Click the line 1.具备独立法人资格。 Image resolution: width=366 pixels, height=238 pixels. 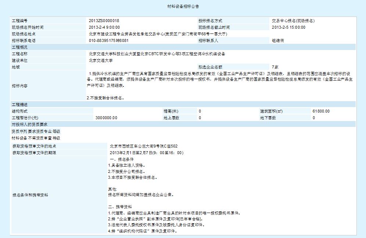[126, 165]
